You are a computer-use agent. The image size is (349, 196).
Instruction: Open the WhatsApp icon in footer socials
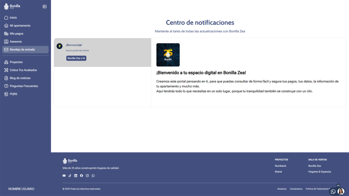coord(93,176)
